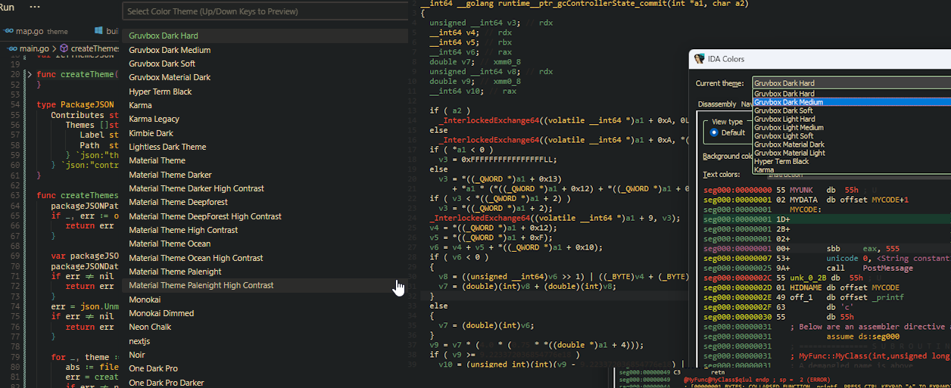This screenshot has width=951, height=388.
Task: Click the Go file icon on map.go tab
Action: pos(8,31)
